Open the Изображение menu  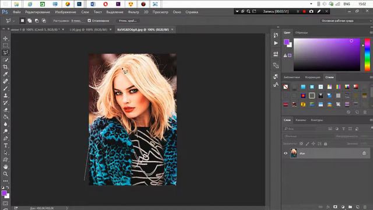65,12
